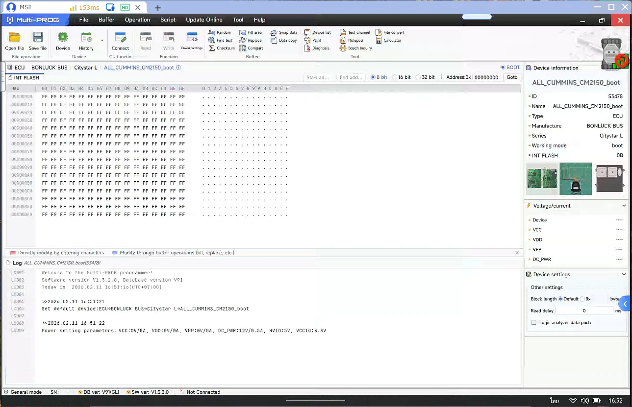This screenshot has height=407, width=632.
Task: Click the Goto button
Action: [x=512, y=77]
